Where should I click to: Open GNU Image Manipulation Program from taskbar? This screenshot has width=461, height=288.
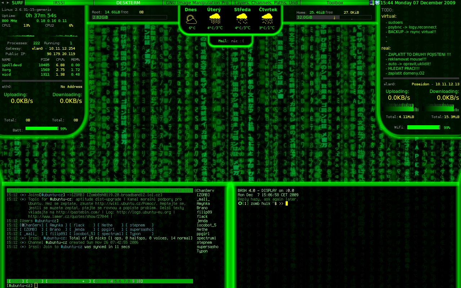click(x=197, y=3)
